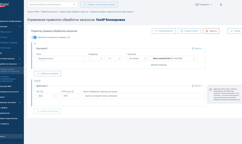242x144 pixels.
Task: Click the ip.geoip.country field input
Action: click(x=60, y=58)
